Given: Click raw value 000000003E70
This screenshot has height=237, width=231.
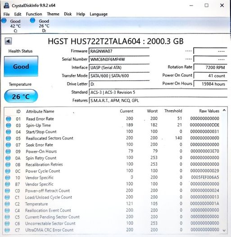Looking at the screenshot, I should 205,151.
